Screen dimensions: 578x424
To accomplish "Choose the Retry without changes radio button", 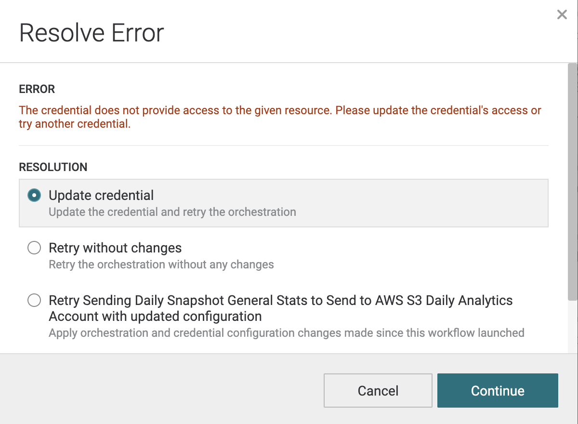I will [x=34, y=248].
